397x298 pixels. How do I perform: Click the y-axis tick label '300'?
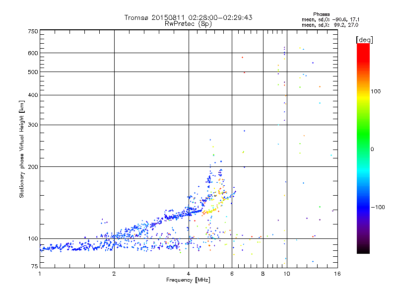click(33, 125)
